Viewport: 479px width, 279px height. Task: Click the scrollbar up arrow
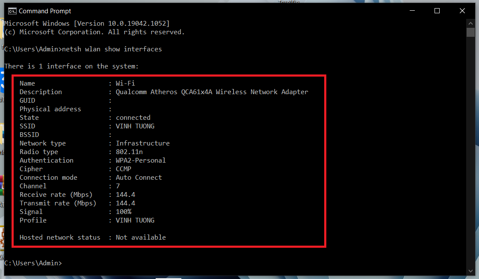(x=470, y=23)
